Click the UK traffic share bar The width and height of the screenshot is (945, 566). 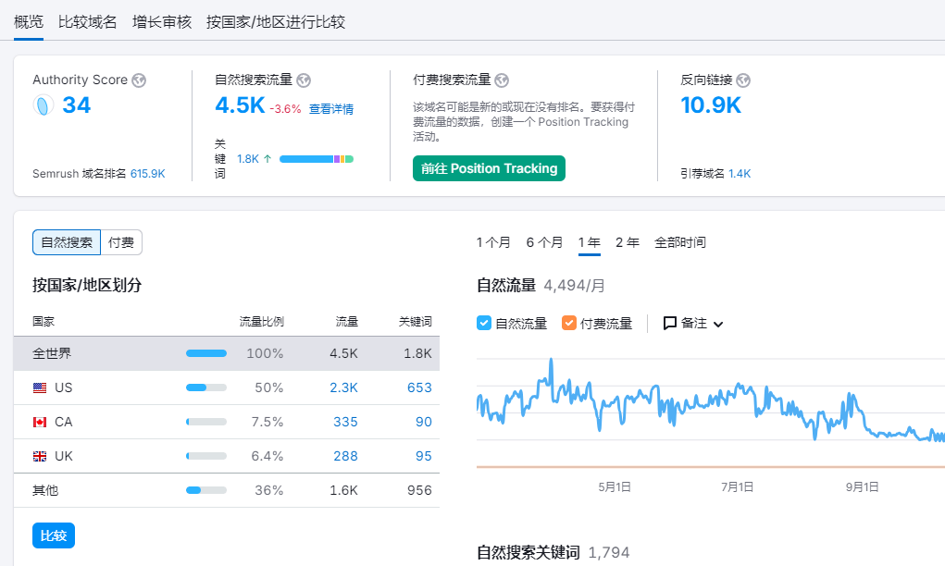pos(206,457)
